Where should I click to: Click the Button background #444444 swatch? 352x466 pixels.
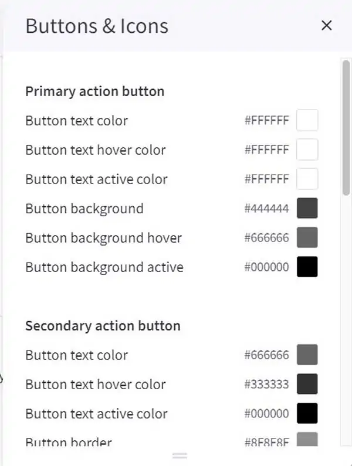pos(307,208)
